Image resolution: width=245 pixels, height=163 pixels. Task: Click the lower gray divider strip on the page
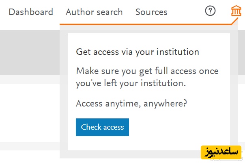29,146
